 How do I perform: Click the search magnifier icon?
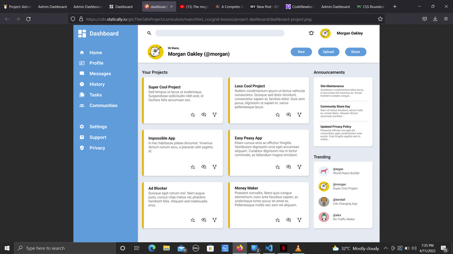pyautogui.click(x=149, y=33)
